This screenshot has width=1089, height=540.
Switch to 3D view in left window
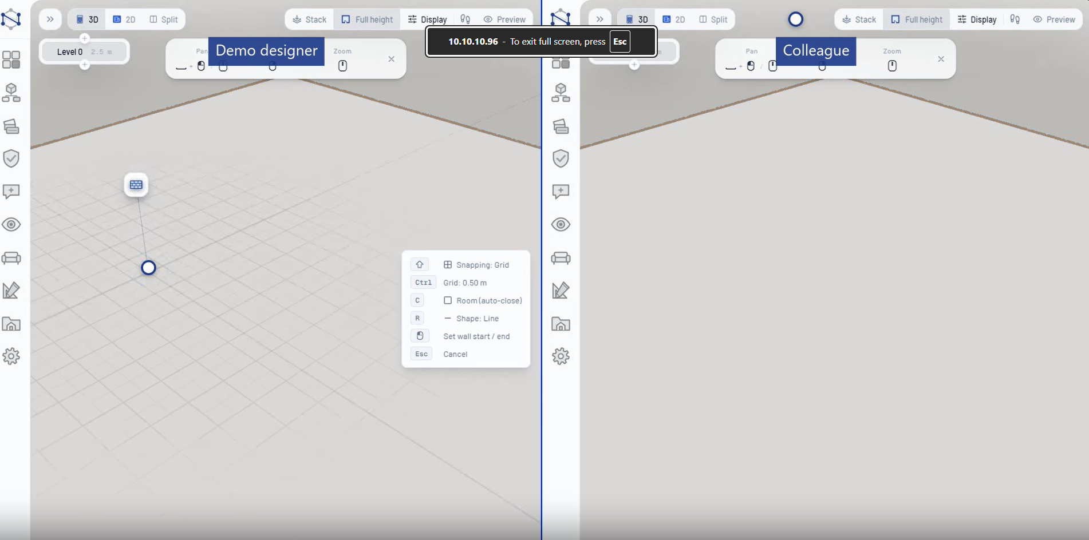[x=87, y=19]
